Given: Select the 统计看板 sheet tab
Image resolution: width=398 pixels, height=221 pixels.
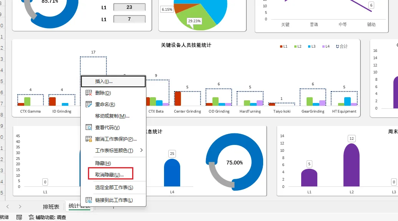Looking at the screenshot, I should 79,206.
